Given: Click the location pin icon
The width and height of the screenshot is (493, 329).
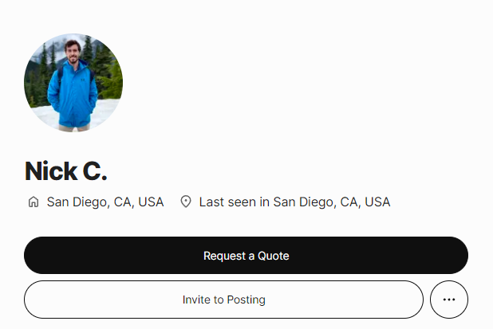Looking at the screenshot, I should (x=186, y=202).
